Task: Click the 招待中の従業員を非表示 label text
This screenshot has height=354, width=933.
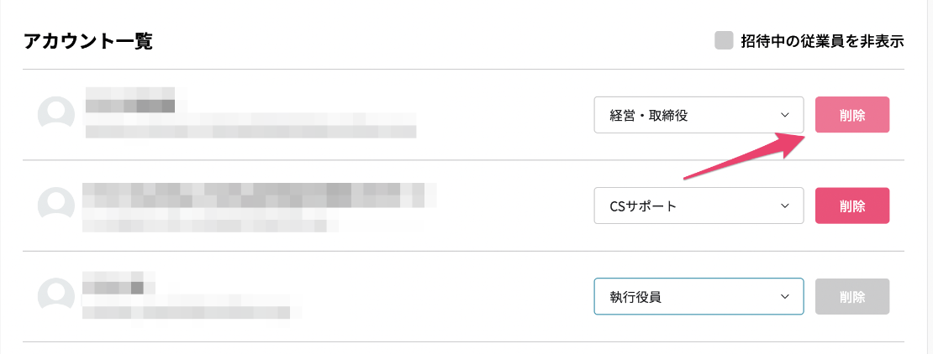Action: (x=822, y=42)
